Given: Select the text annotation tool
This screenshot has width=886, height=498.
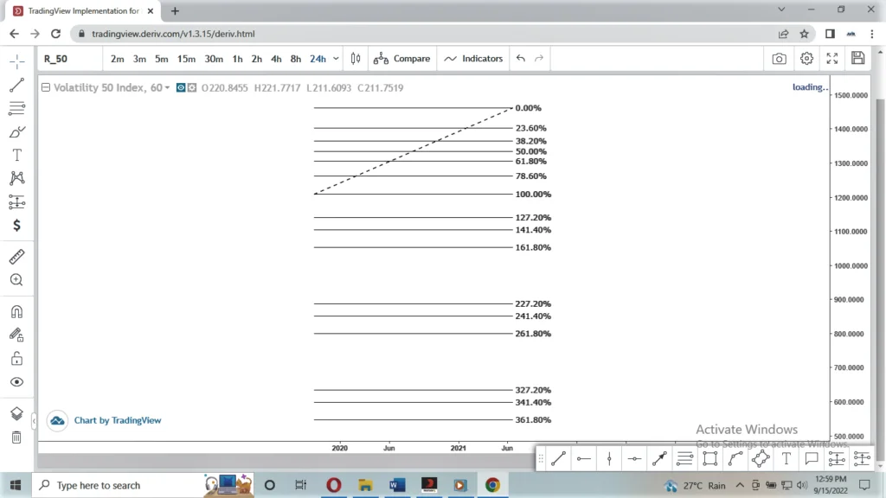Looking at the screenshot, I should point(17,155).
